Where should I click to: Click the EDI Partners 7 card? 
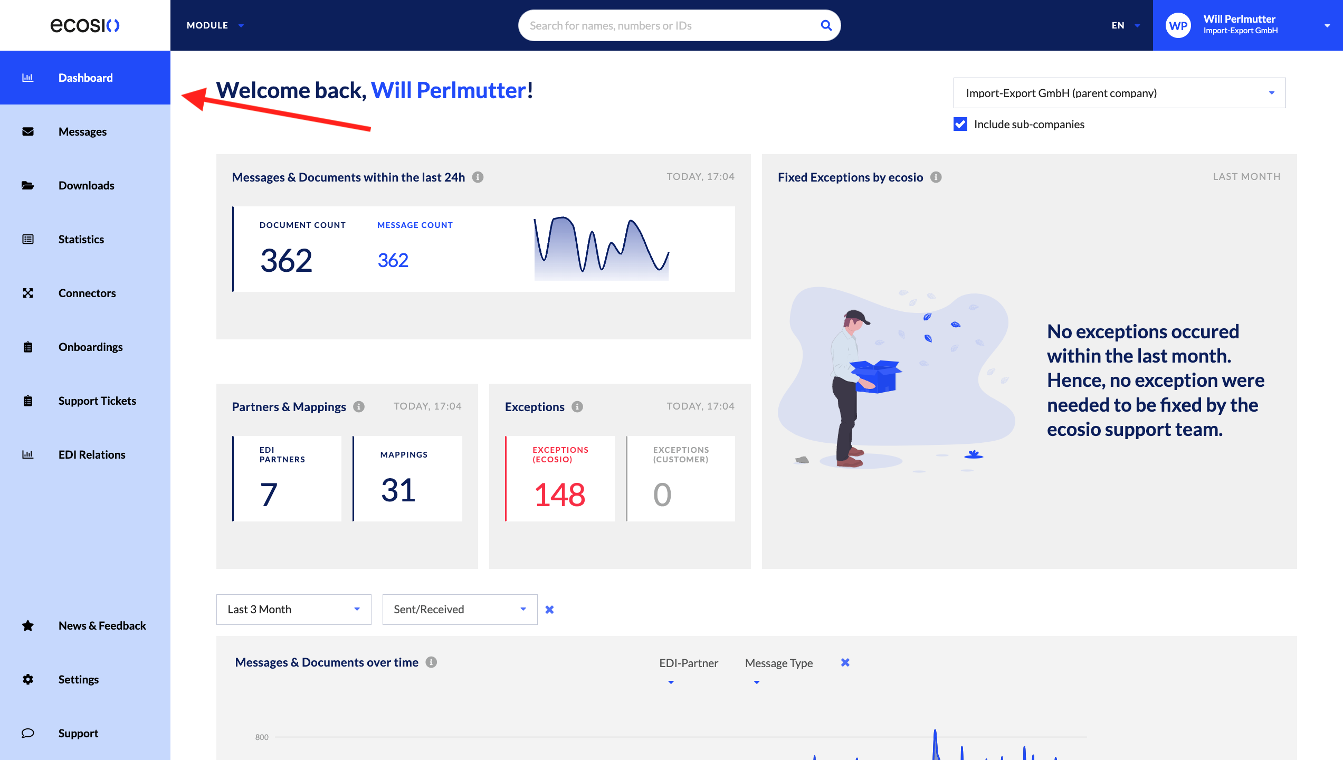tap(287, 479)
